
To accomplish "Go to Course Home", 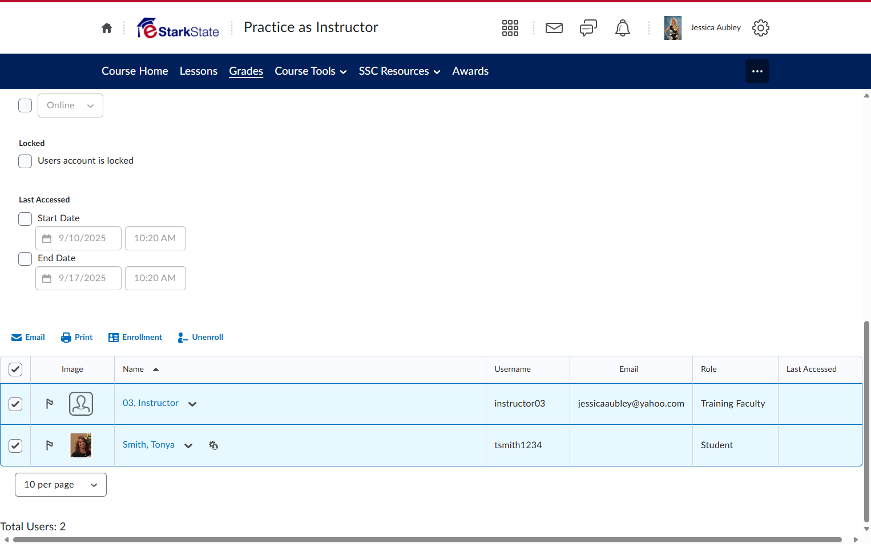I will pyautogui.click(x=135, y=71).
